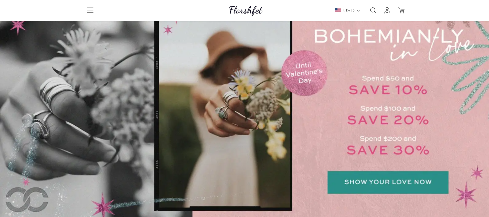Open the search magnifier icon
Screen dimensions: 489x217
[x=373, y=10]
